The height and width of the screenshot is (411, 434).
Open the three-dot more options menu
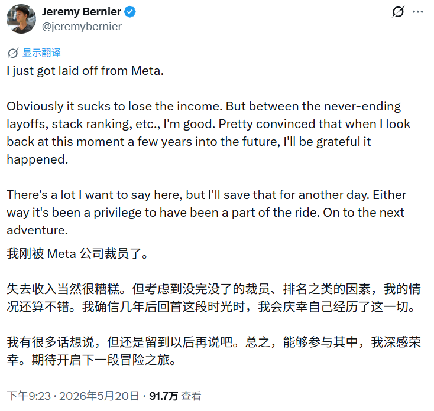(417, 12)
